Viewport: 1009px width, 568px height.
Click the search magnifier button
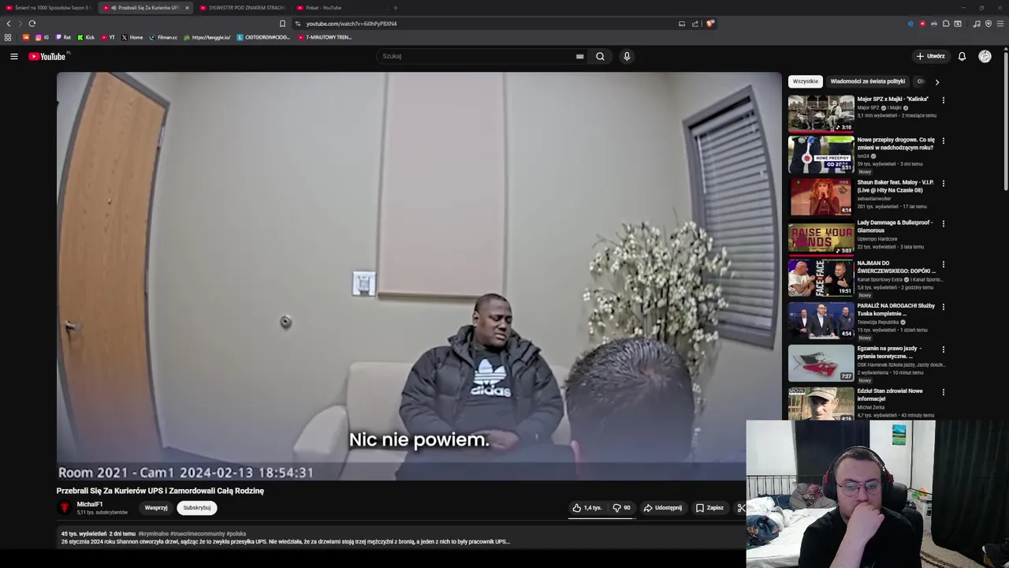(x=600, y=56)
